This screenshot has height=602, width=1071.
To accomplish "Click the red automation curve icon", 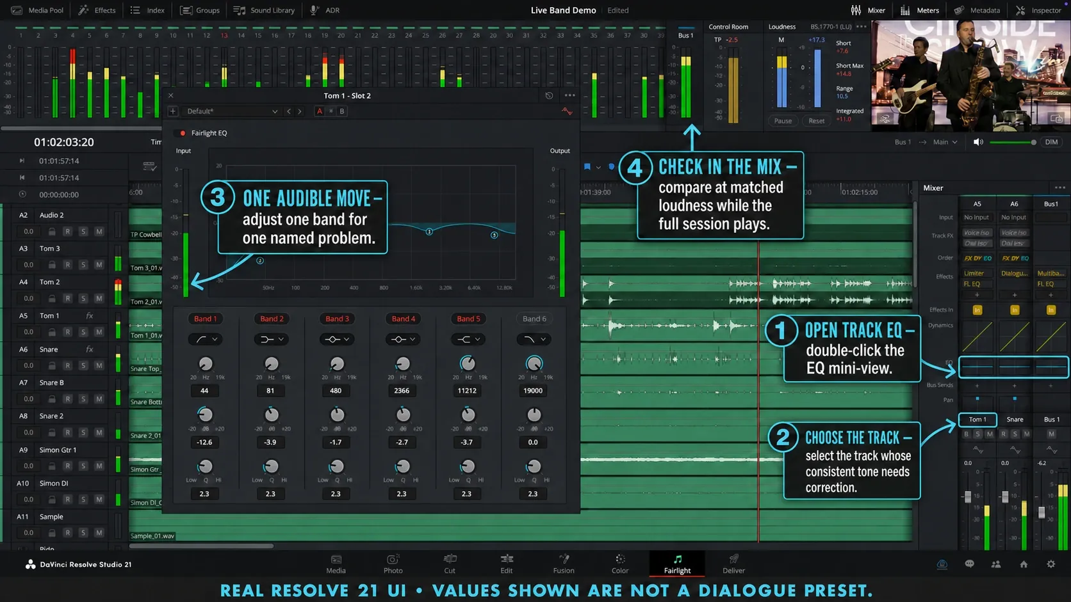I will [567, 111].
